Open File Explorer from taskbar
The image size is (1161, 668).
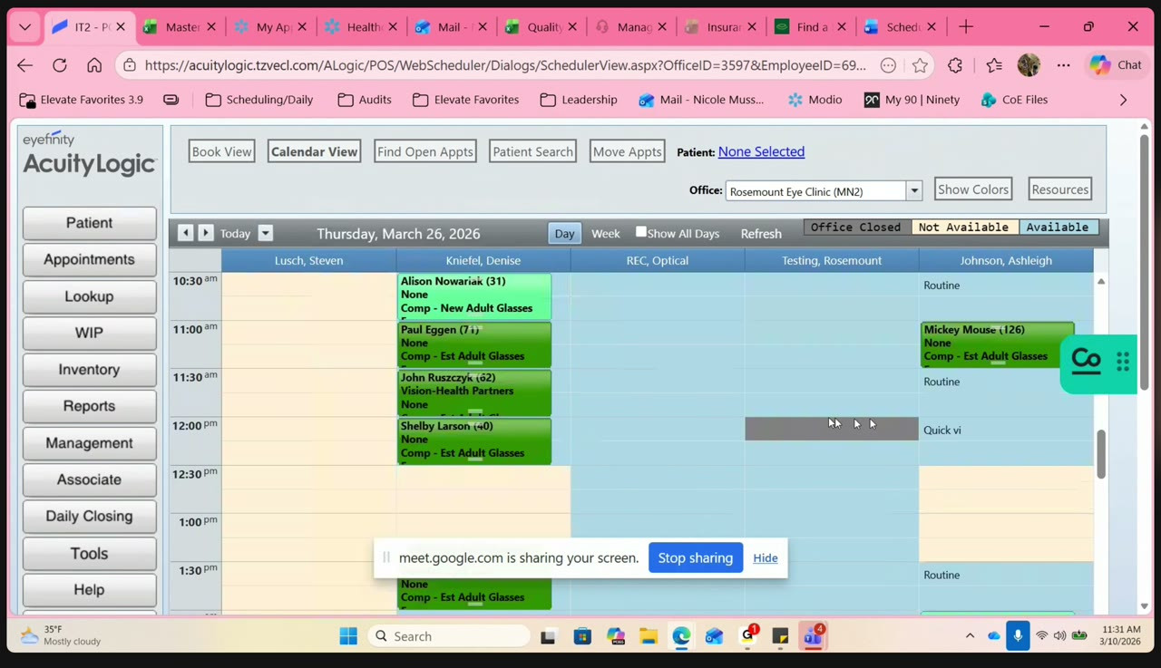pos(648,636)
